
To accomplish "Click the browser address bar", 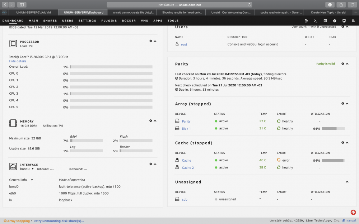I will pyautogui.click(x=179, y=5).
